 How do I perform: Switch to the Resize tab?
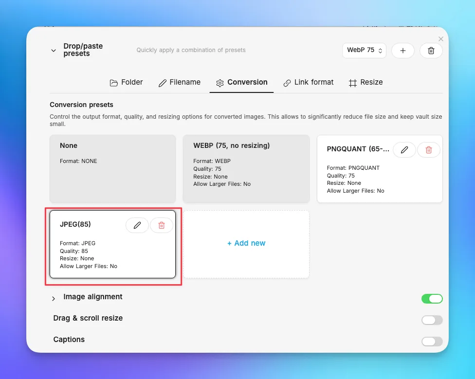(365, 82)
